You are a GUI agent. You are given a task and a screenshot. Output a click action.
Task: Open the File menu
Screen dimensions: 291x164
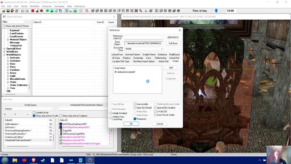coord(3,6)
